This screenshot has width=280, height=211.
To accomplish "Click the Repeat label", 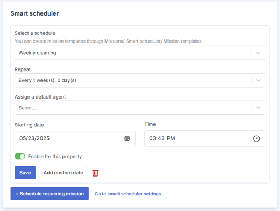I will tap(23, 69).
